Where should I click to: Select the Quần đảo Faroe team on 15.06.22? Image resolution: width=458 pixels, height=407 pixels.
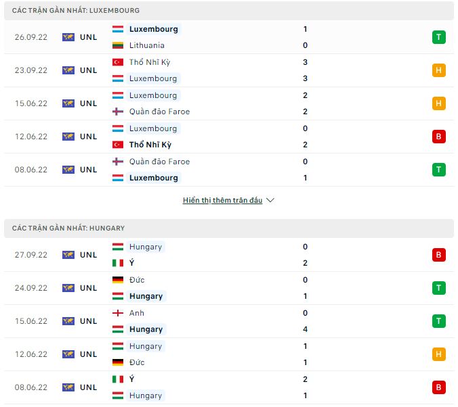click(159, 112)
